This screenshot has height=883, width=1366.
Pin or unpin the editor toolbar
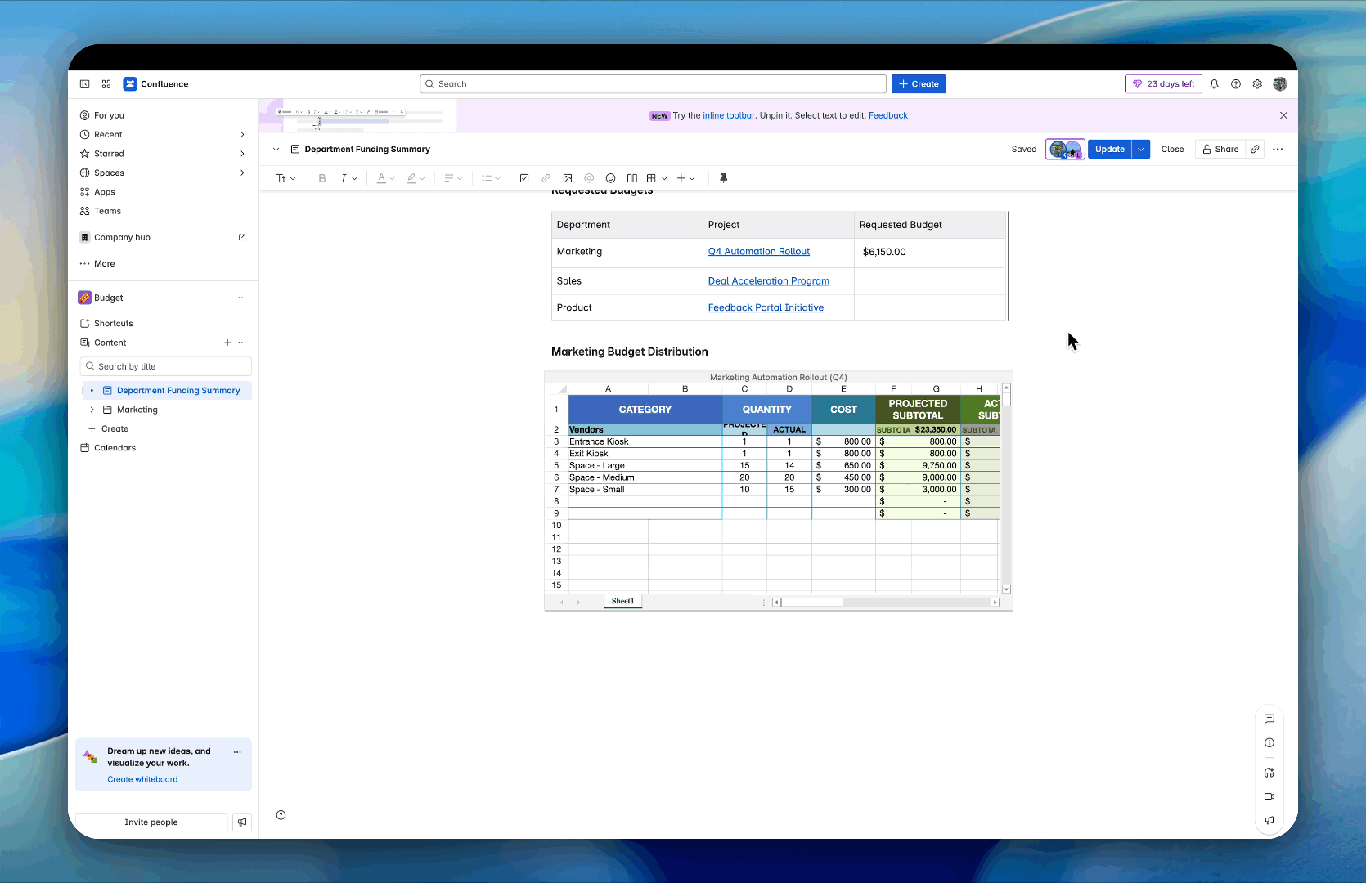(723, 178)
